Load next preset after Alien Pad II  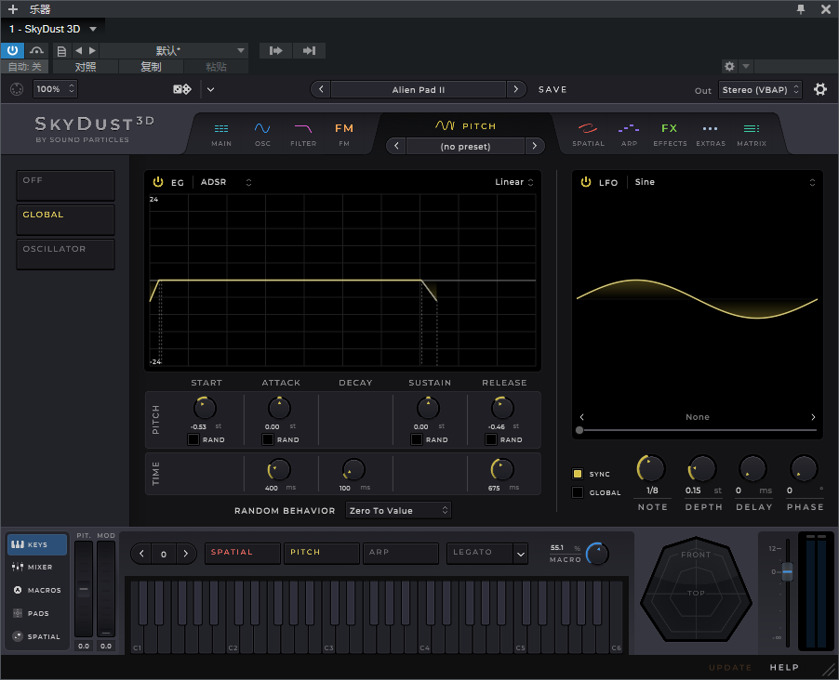click(516, 89)
